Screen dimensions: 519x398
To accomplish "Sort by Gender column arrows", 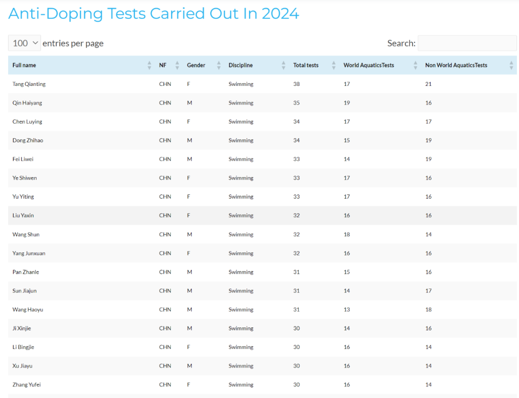I will pyautogui.click(x=219, y=65).
